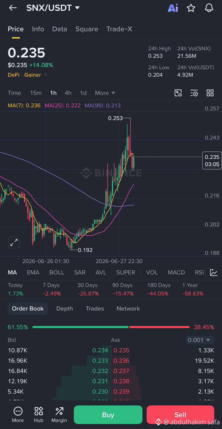Select bid price 0.231
This screenshot has width=222, height=429.
pos(100,381)
